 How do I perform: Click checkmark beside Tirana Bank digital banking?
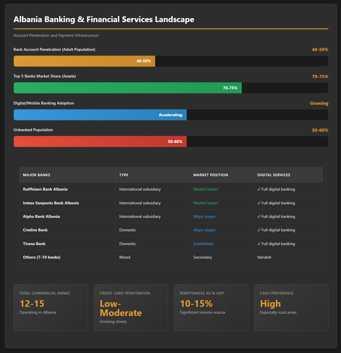pos(259,244)
